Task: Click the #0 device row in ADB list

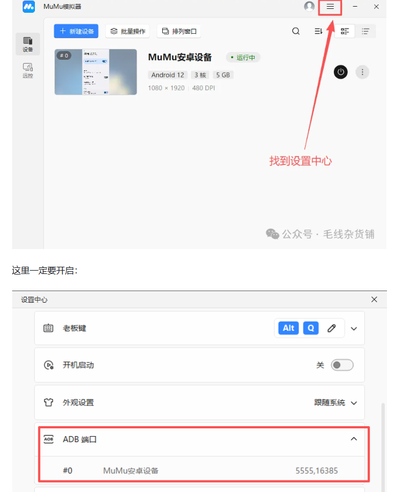Action: tap(200, 470)
